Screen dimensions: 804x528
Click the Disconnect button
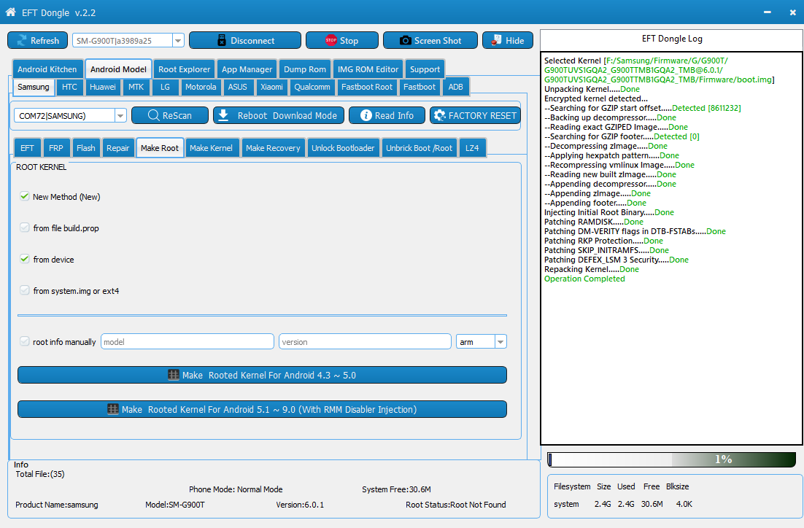(x=245, y=41)
